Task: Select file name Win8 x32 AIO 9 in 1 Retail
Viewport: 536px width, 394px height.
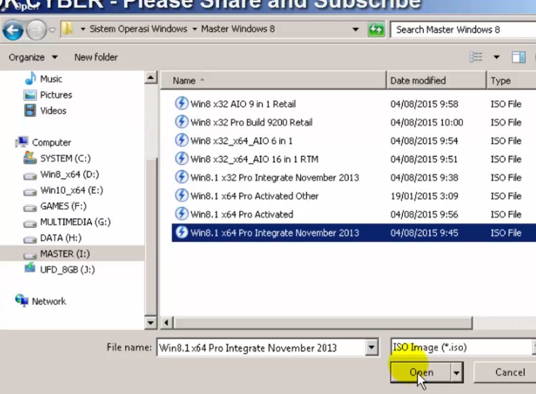Action: click(x=243, y=104)
